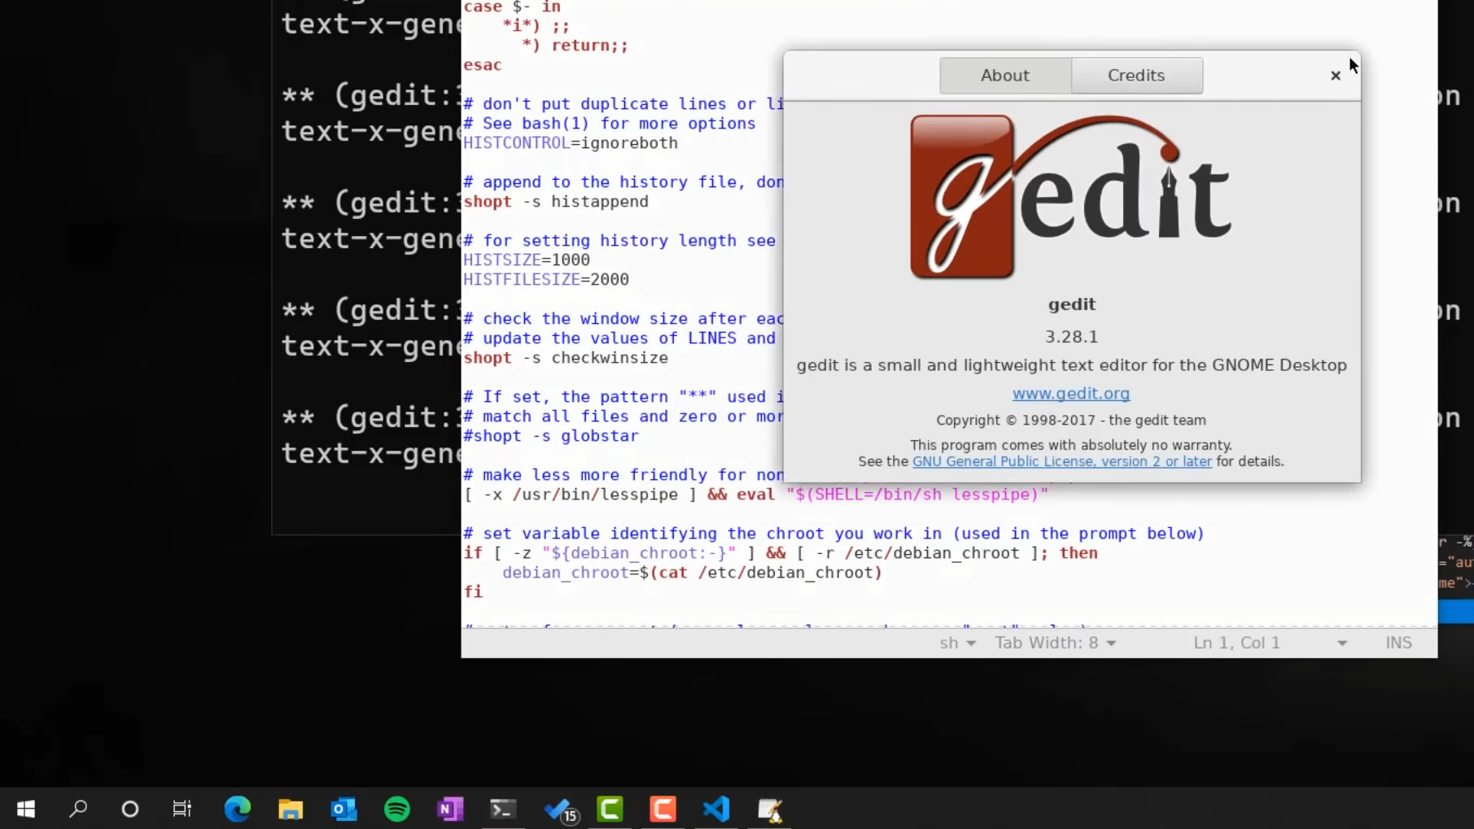
Task: Click the HISTCONTROL=ignoreboth line
Action: 570,143
